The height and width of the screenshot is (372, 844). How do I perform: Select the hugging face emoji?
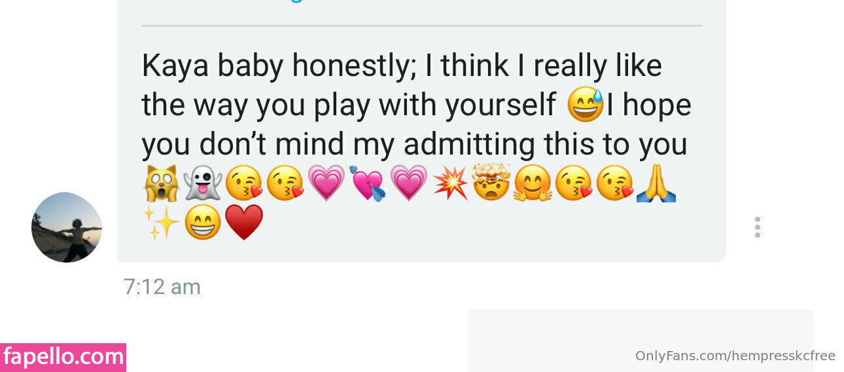pos(532,183)
